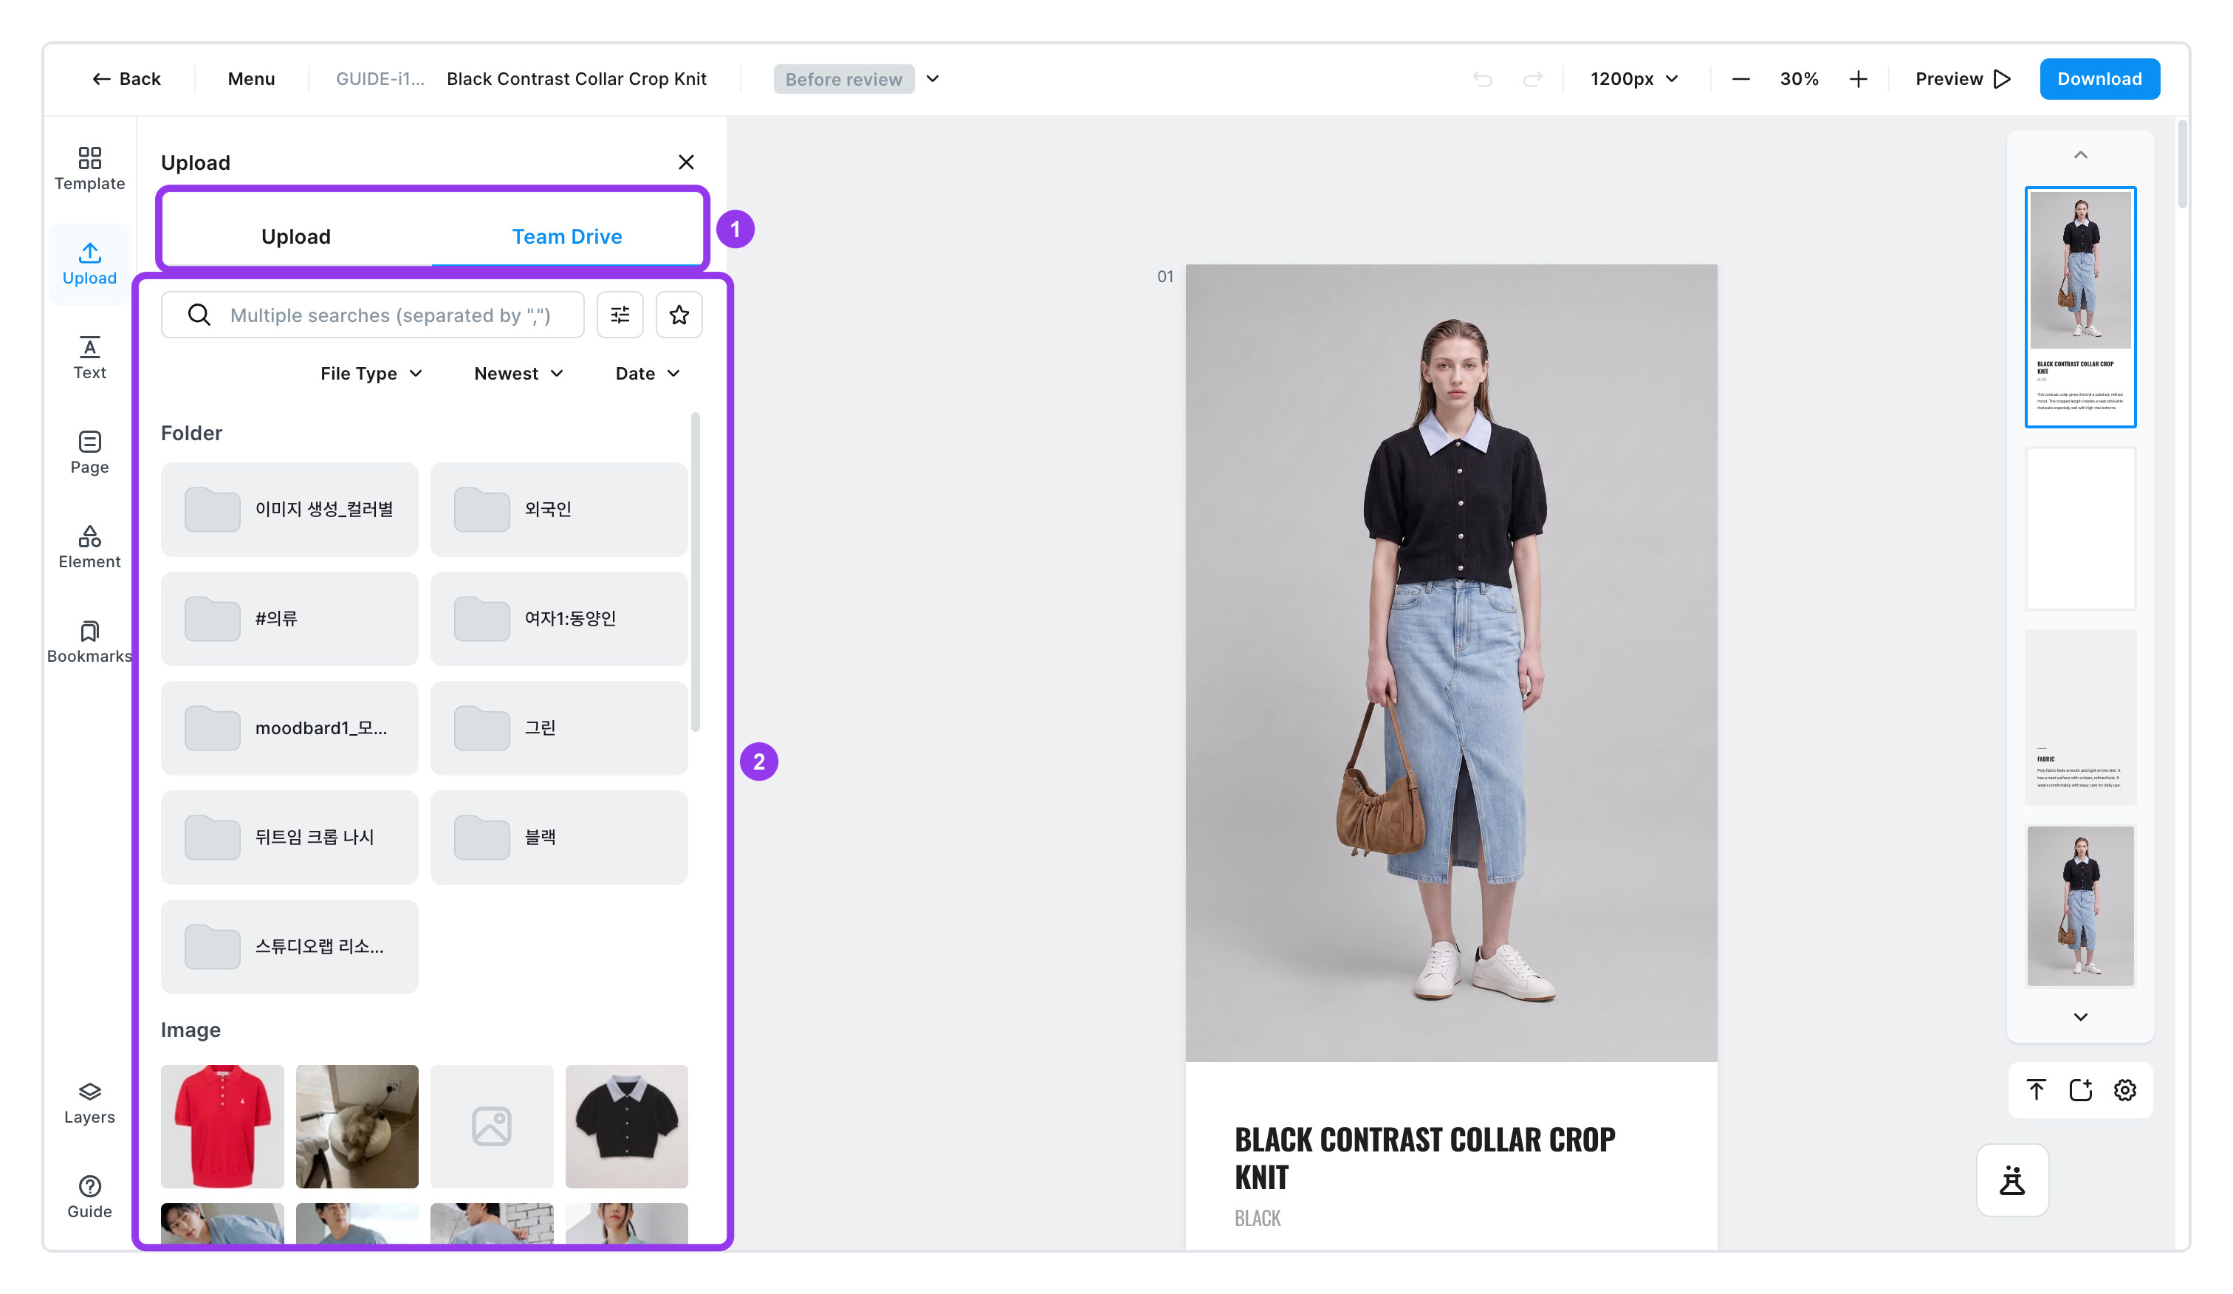The image size is (2233, 1294).
Task: Click the Download button
Action: pos(2099,79)
